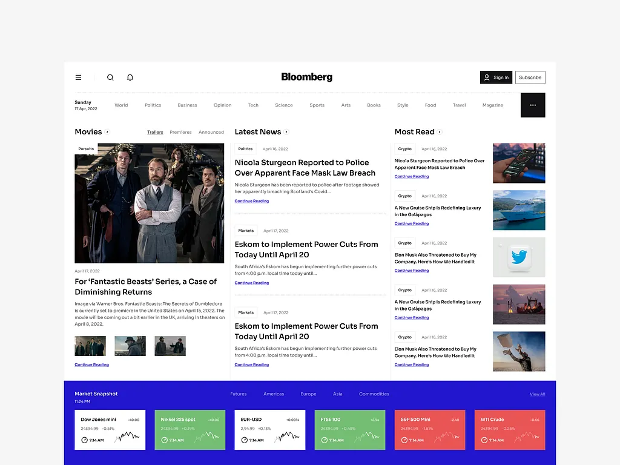This screenshot has width=620, height=465.
Task: Click the Bloomberg logo
Action: pyautogui.click(x=306, y=77)
